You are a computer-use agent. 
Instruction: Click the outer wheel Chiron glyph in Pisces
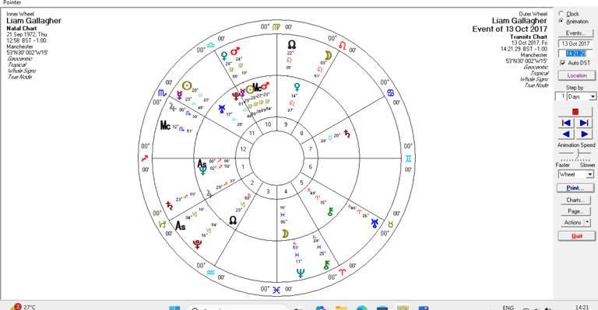tap(326, 265)
